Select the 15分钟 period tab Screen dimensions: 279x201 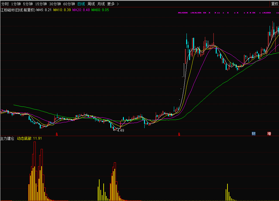click(41, 4)
